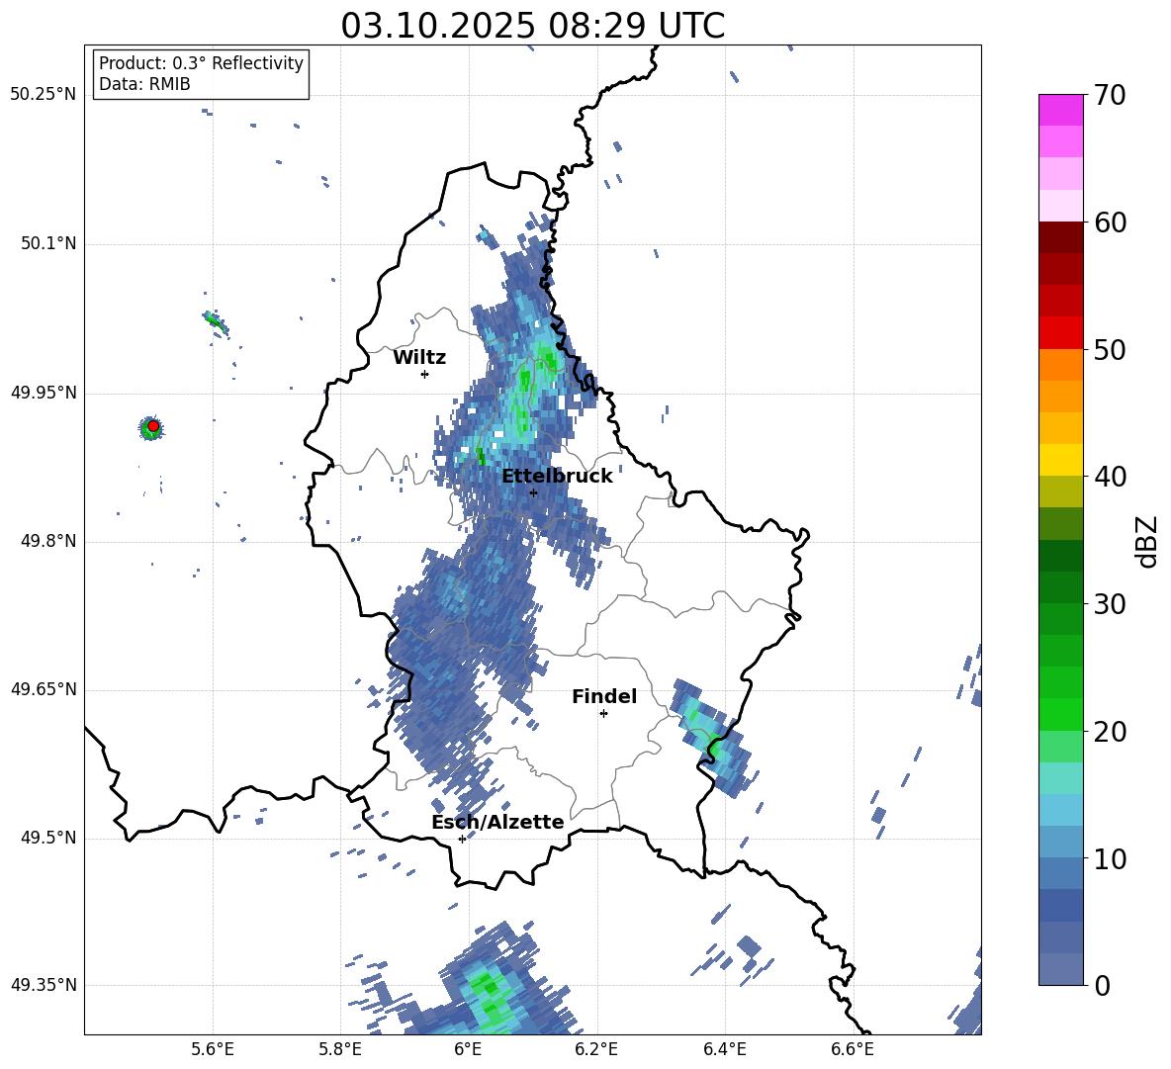
Task: Click the 10 tick on the colorbar
Action: (x=1109, y=858)
